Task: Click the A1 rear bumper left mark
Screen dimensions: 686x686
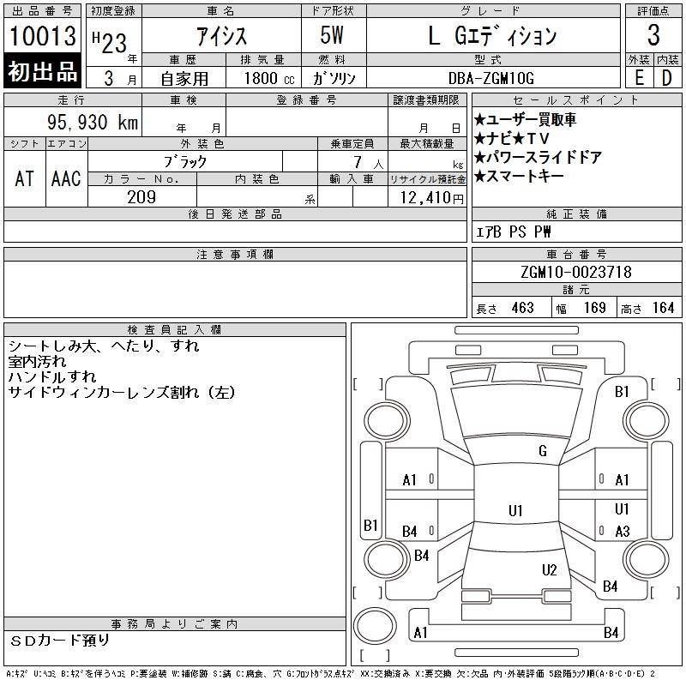Action: point(420,633)
